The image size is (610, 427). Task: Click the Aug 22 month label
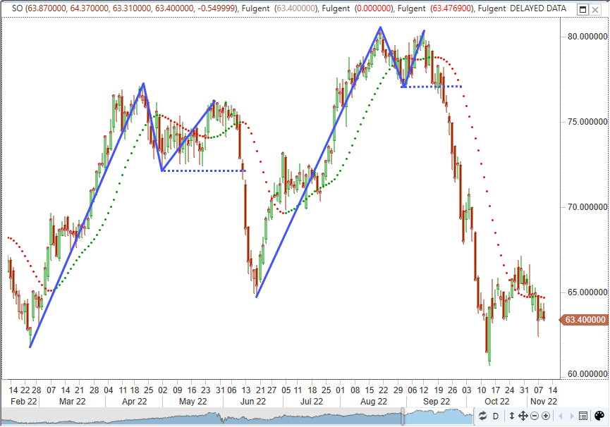pyautogui.click(x=374, y=402)
